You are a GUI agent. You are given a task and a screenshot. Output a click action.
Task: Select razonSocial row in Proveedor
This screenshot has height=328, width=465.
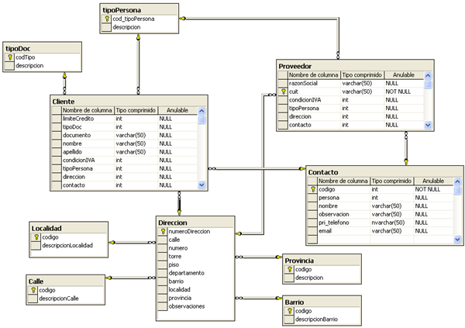coord(350,84)
